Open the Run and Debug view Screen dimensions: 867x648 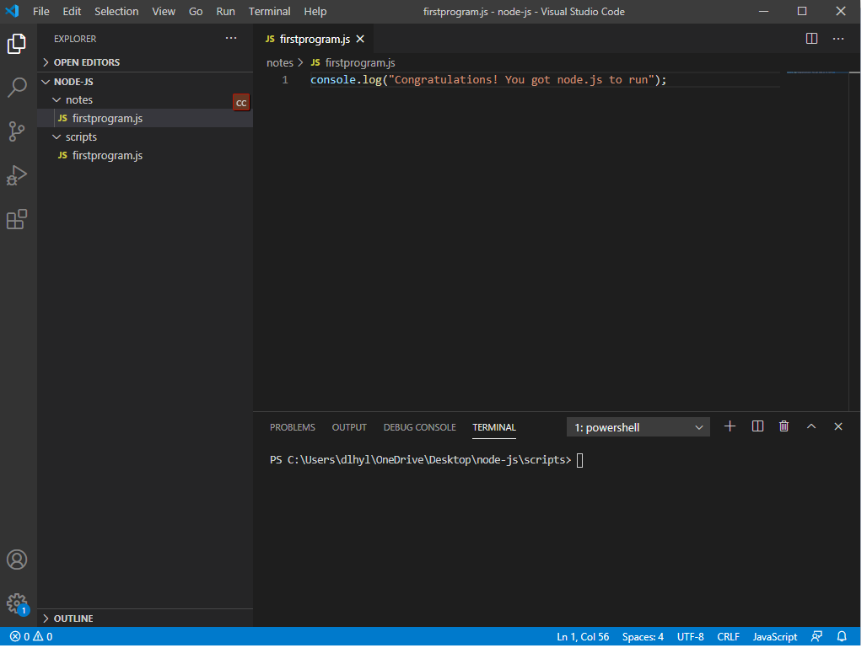pyautogui.click(x=18, y=175)
